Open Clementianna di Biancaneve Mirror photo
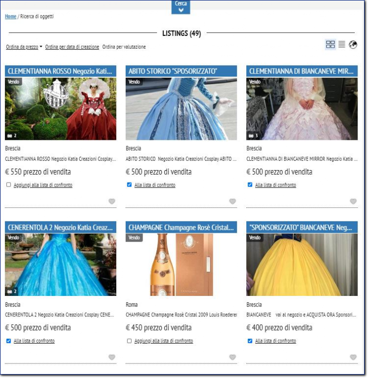Image resolution: width=369 pixels, height=379 pixels. pyautogui.click(x=302, y=108)
